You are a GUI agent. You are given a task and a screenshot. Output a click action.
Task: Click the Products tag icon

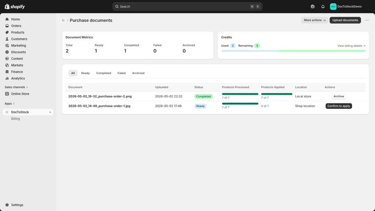pos(7,32)
